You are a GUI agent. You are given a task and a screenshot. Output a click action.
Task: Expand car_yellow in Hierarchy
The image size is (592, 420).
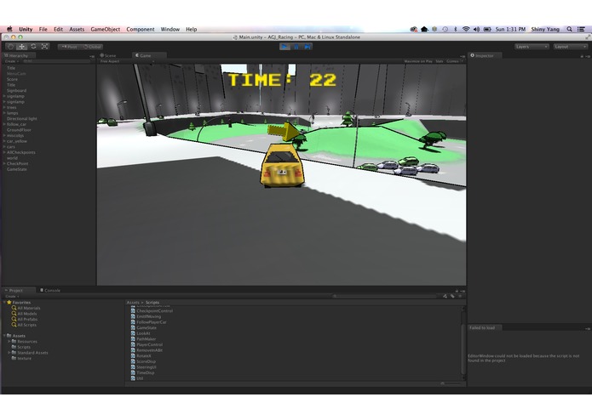point(4,141)
